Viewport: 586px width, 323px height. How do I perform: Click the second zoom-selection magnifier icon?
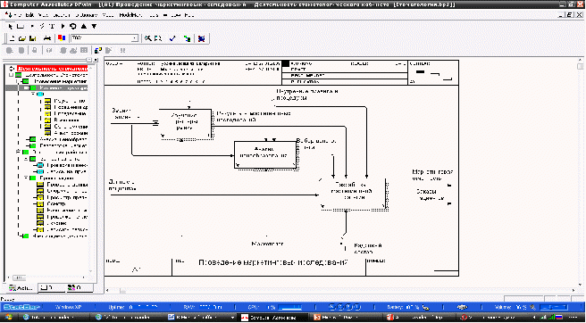tap(158, 38)
